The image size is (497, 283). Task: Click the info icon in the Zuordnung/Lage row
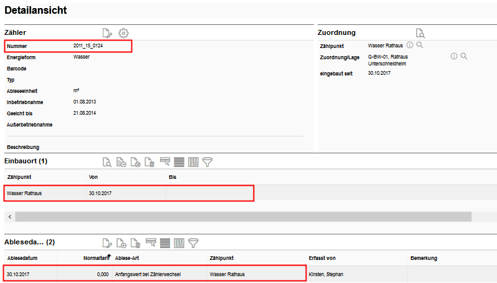pos(454,56)
